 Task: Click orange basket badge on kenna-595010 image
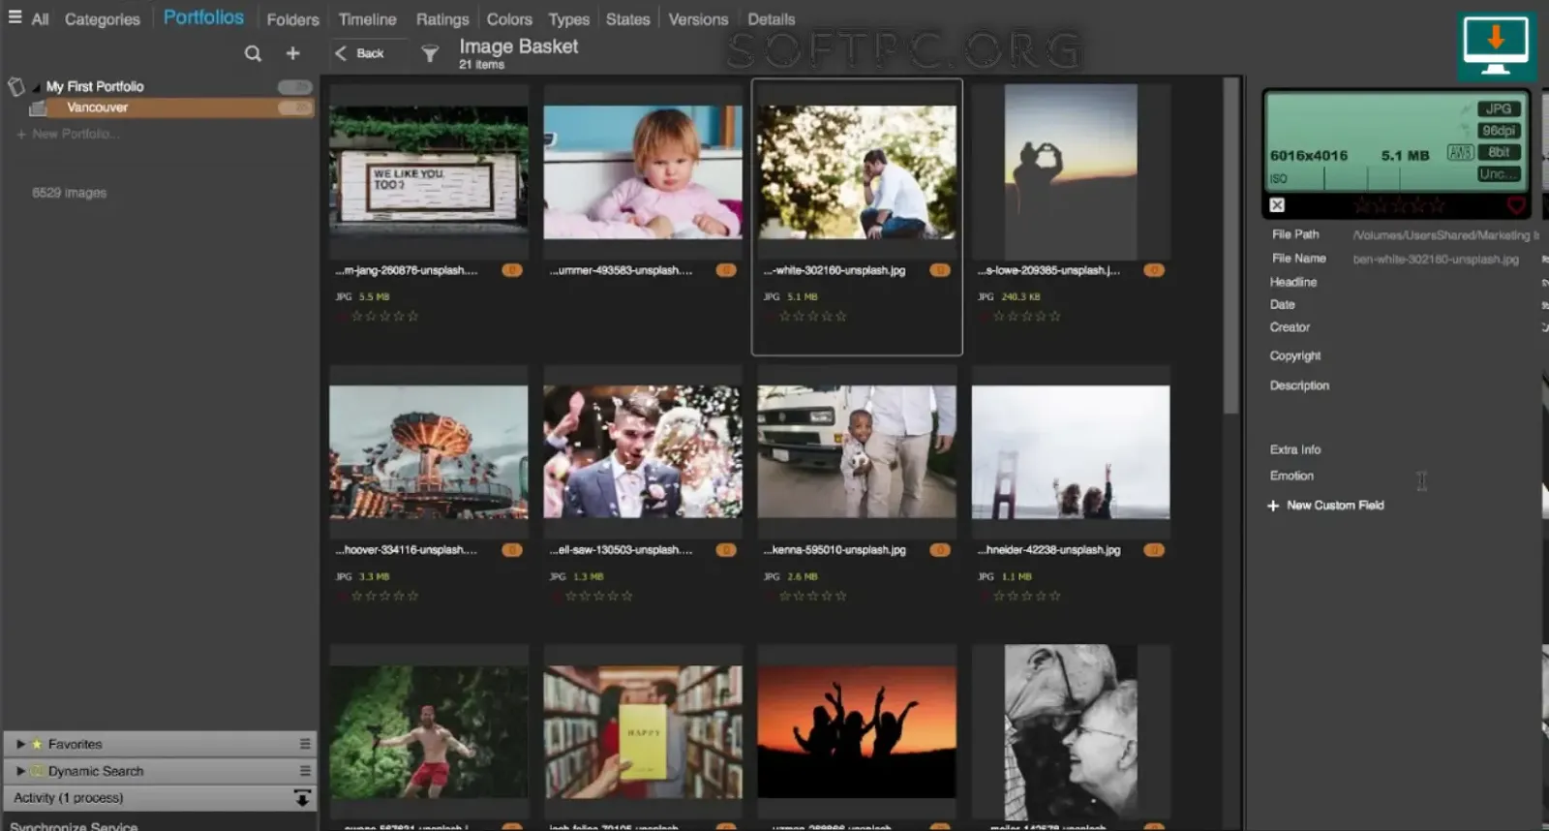pyautogui.click(x=939, y=550)
